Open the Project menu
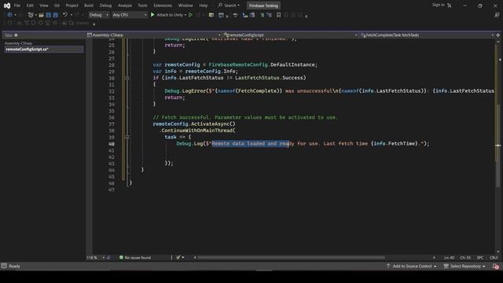This screenshot has width=503, height=283. tap(72, 6)
